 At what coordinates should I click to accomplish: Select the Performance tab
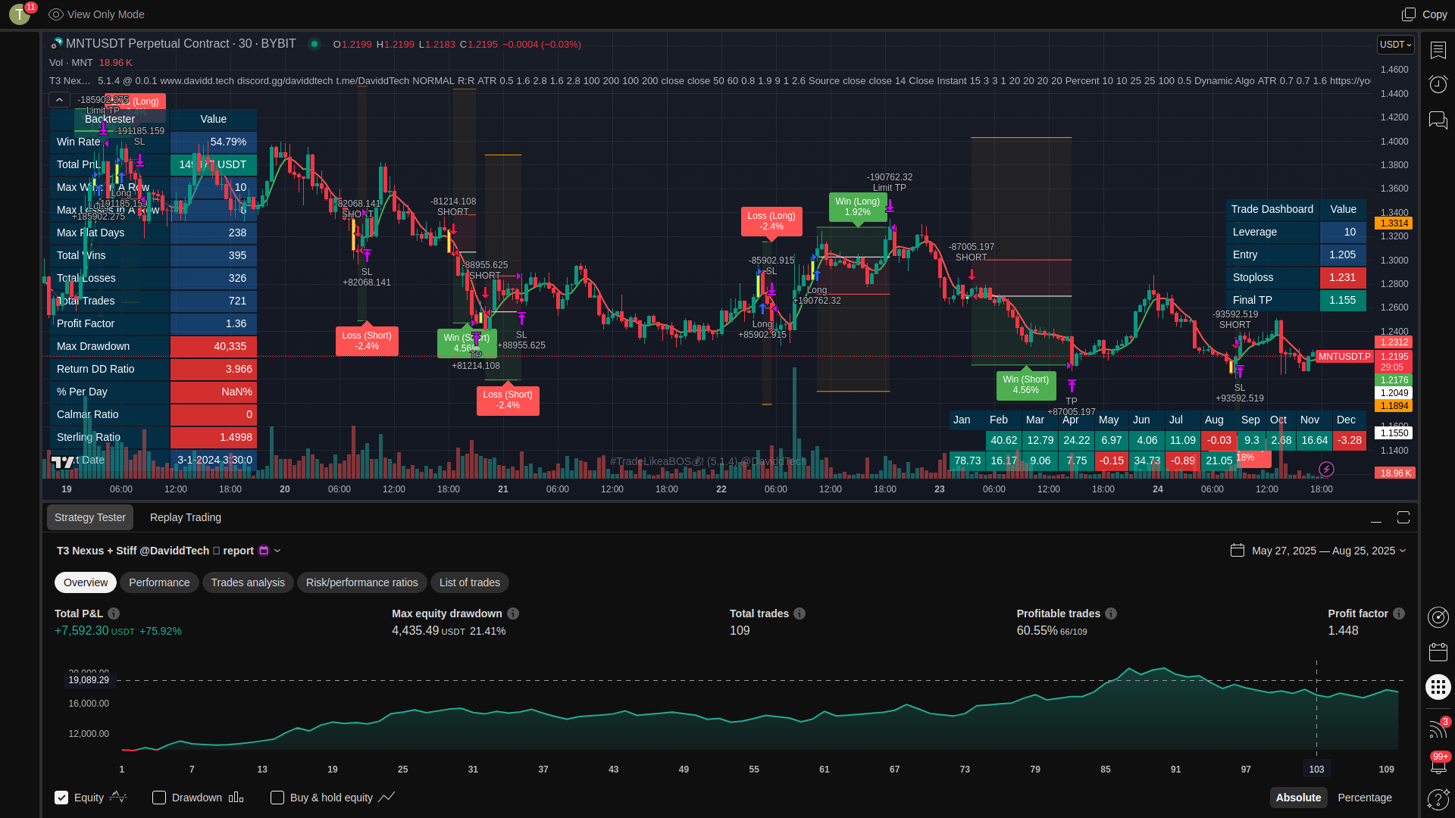(159, 582)
